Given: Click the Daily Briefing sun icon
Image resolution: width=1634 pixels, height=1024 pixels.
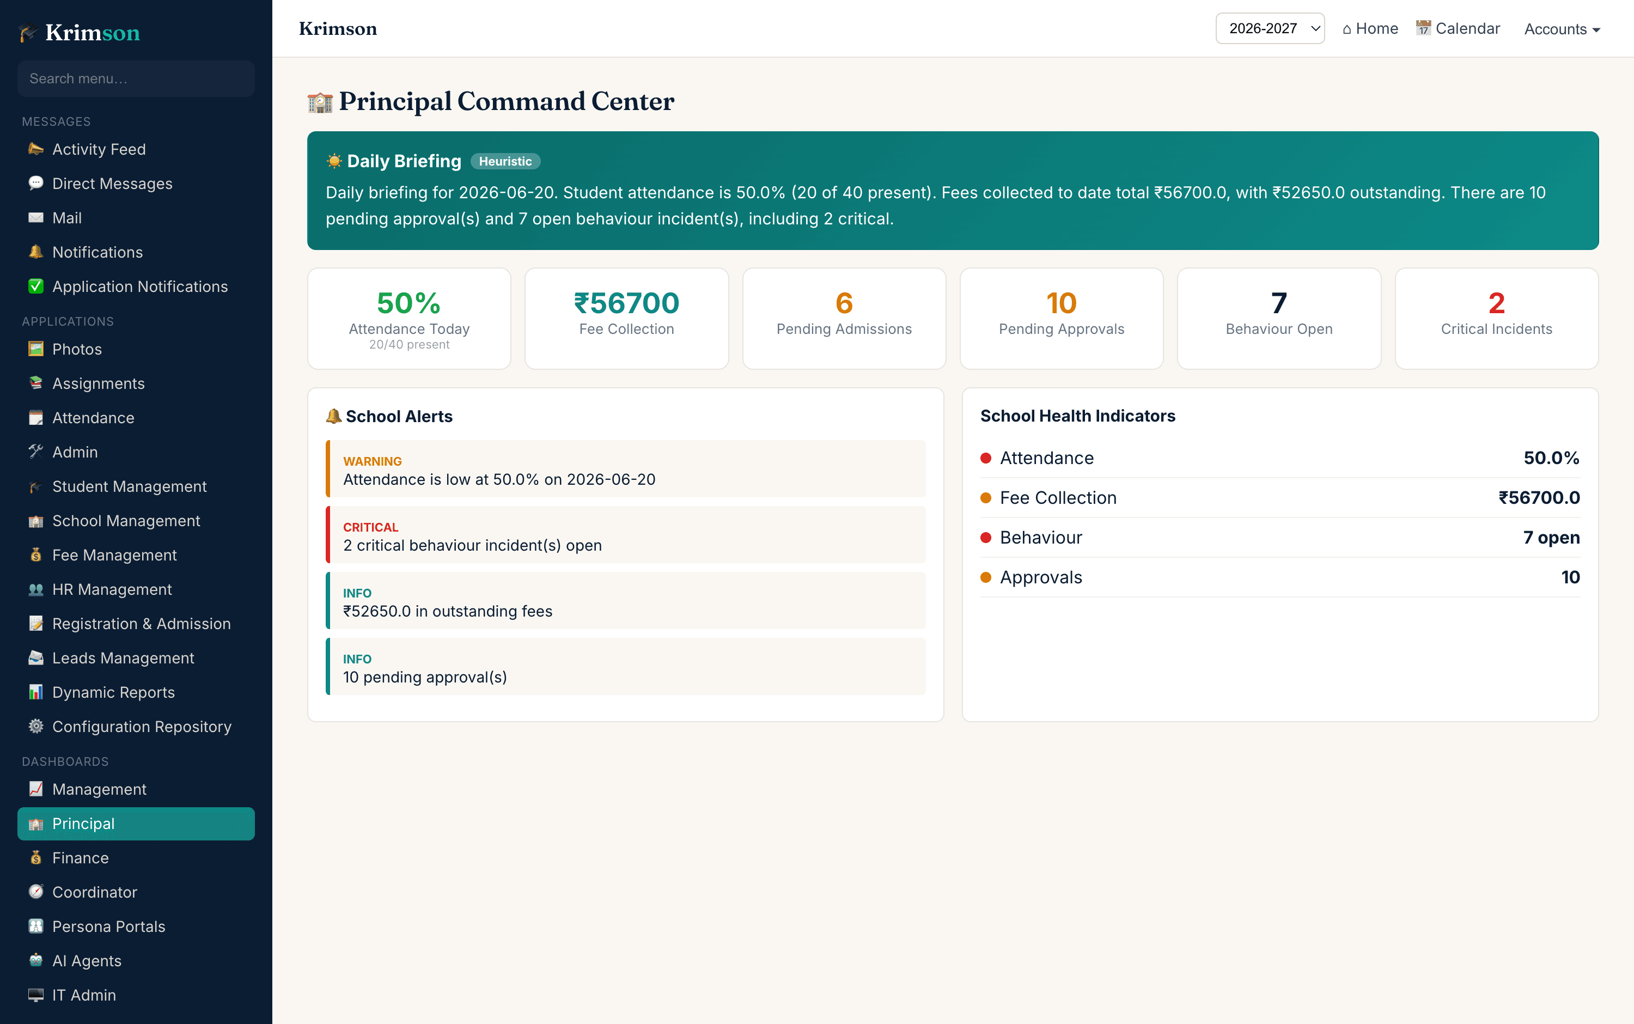Looking at the screenshot, I should point(334,161).
